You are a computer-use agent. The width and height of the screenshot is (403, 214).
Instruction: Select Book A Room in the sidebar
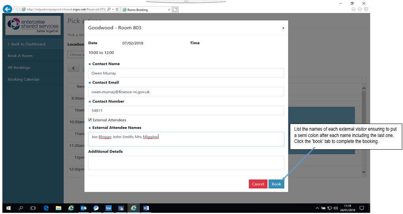click(x=20, y=56)
